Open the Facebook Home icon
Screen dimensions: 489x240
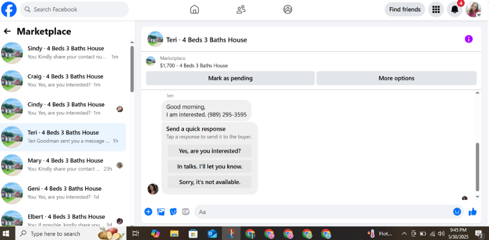(x=194, y=9)
